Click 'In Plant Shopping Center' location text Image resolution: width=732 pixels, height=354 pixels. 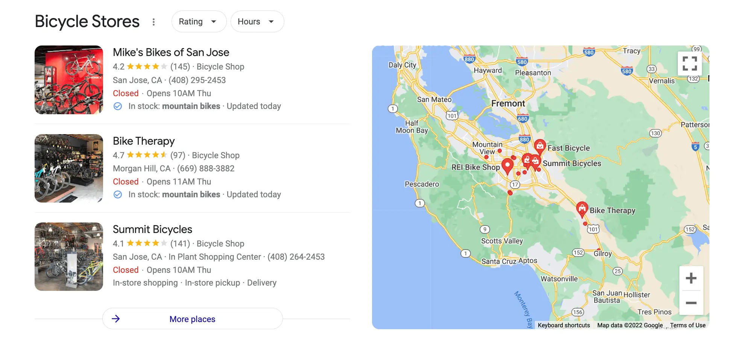[x=215, y=257]
